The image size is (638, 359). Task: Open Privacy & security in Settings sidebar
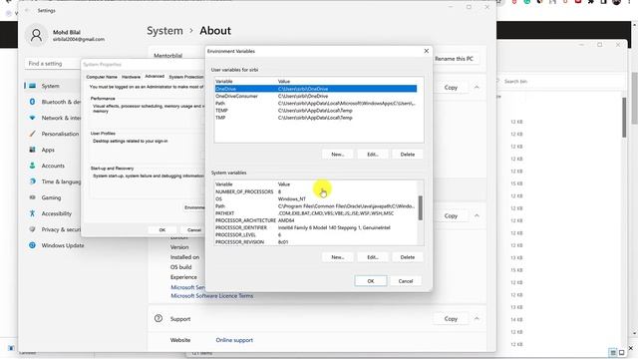coord(53,229)
